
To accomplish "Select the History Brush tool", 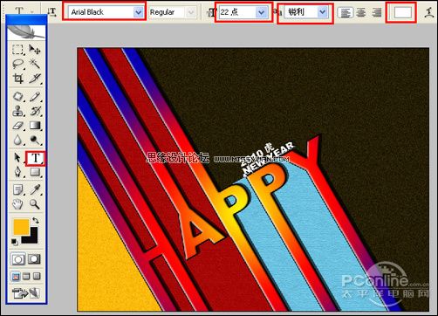I will (35, 111).
